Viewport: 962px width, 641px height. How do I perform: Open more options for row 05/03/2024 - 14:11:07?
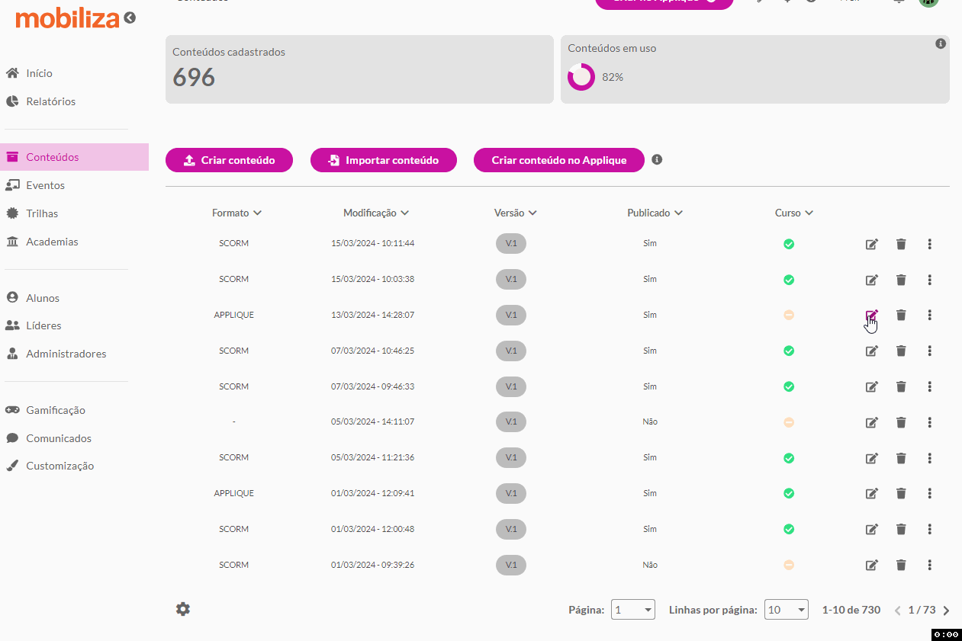(929, 422)
